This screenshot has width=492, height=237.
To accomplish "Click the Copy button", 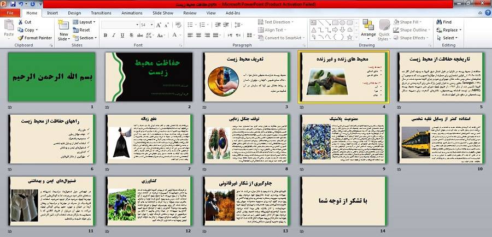I will [27, 30].
